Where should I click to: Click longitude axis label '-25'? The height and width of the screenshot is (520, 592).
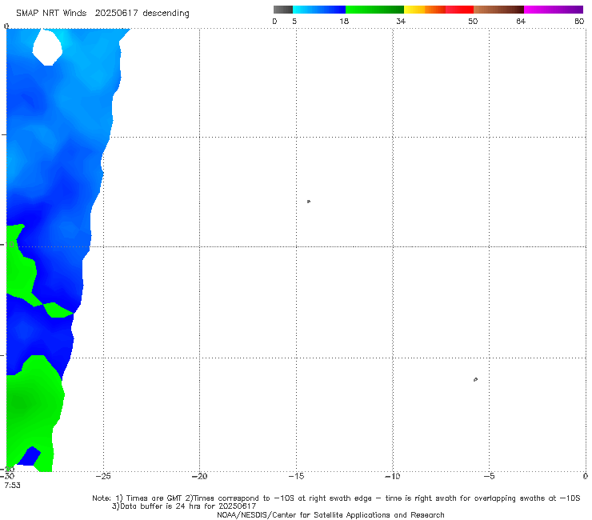[103, 476]
